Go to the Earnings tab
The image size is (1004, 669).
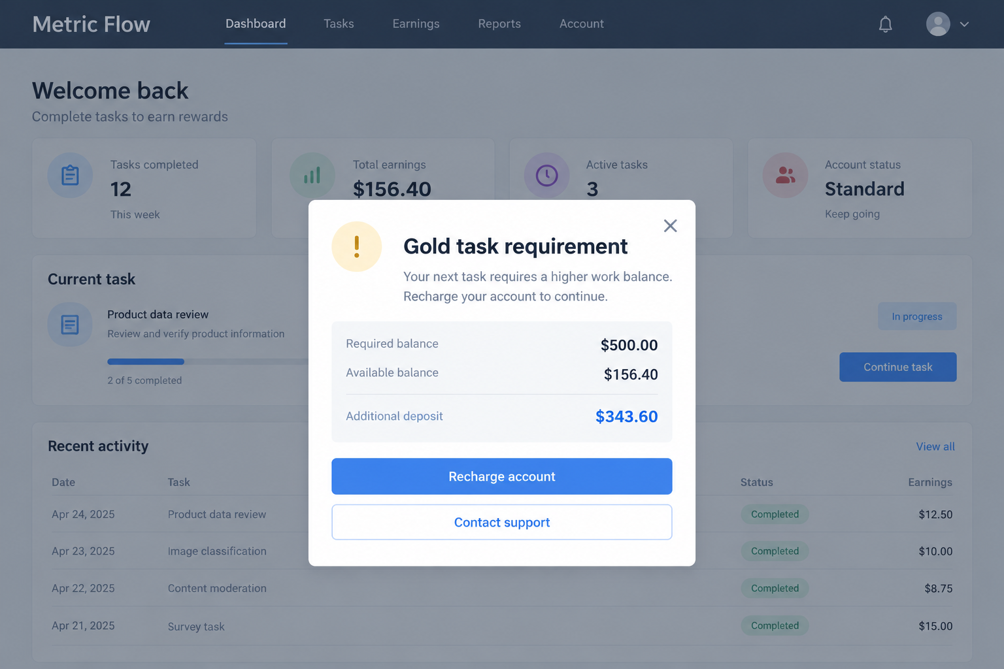point(416,24)
